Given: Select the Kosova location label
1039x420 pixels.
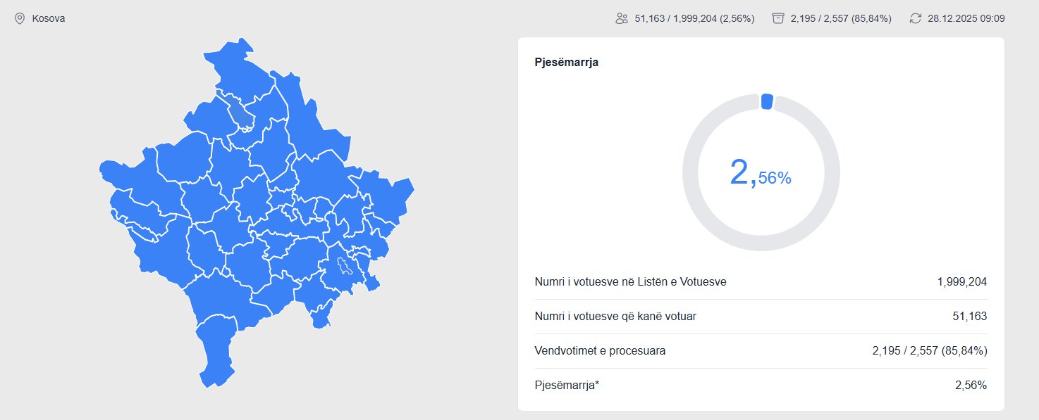Looking at the screenshot, I should pos(49,18).
